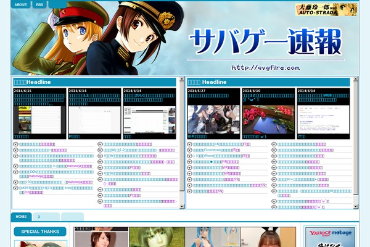Open the AKB48 article link
The image size is (370, 247).
[x=56, y=190]
